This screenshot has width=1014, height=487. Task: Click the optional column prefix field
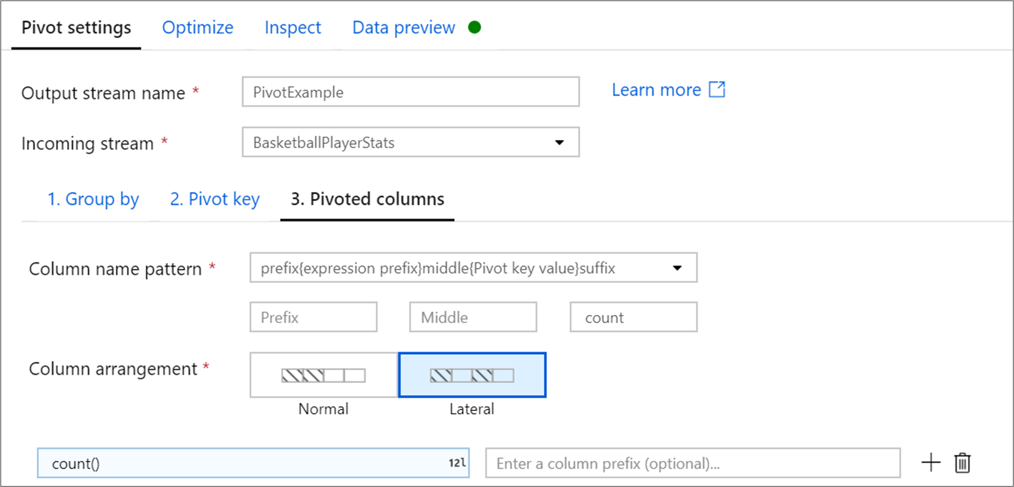coord(692,463)
